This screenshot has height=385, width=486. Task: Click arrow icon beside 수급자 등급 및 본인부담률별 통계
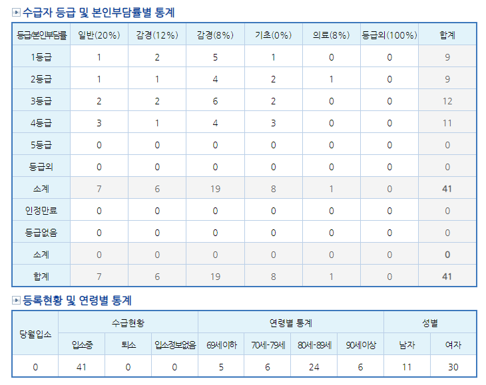16,13
